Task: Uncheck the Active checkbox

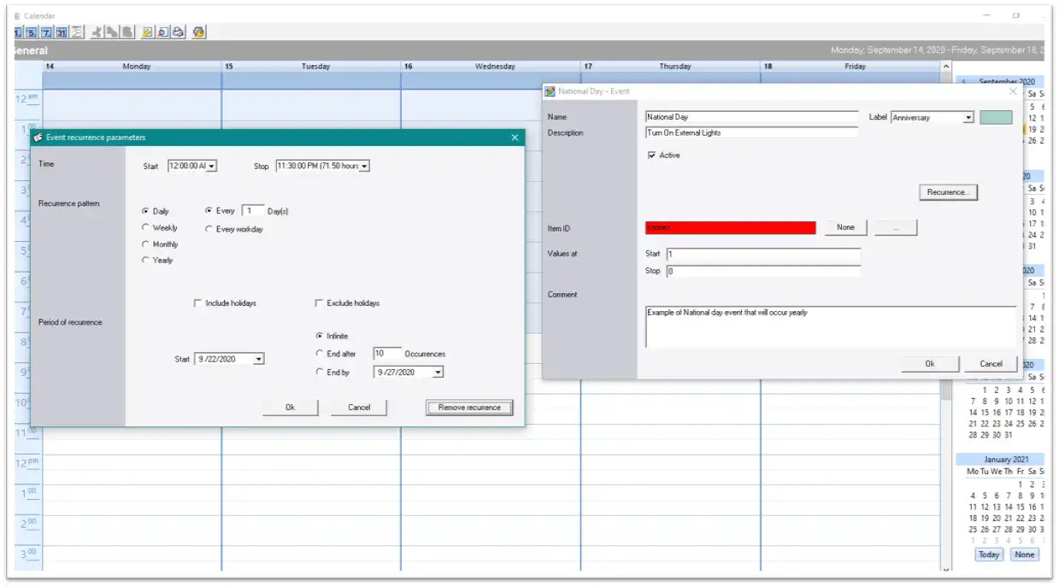Action: (652, 156)
